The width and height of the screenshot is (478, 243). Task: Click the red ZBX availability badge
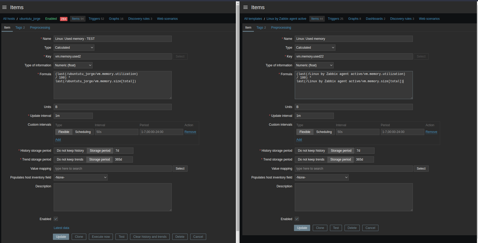[x=64, y=19]
